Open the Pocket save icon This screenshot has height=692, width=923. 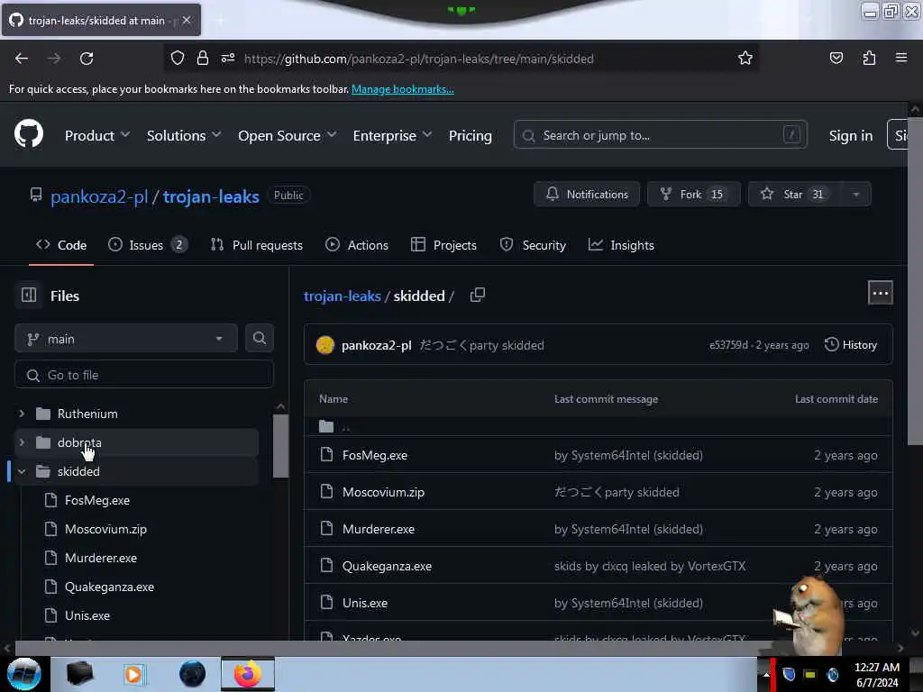click(836, 58)
